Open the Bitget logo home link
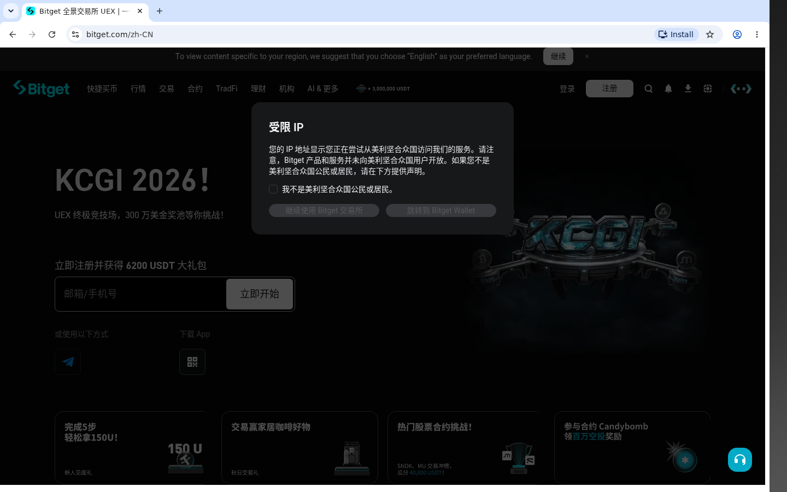 coord(42,89)
